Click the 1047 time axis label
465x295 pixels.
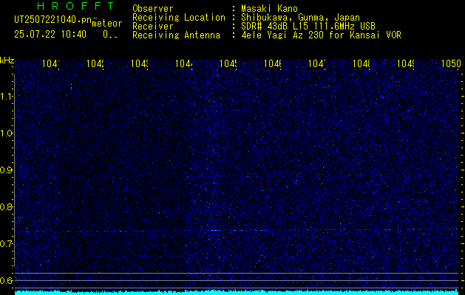pyautogui.click(x=317, y=63)
